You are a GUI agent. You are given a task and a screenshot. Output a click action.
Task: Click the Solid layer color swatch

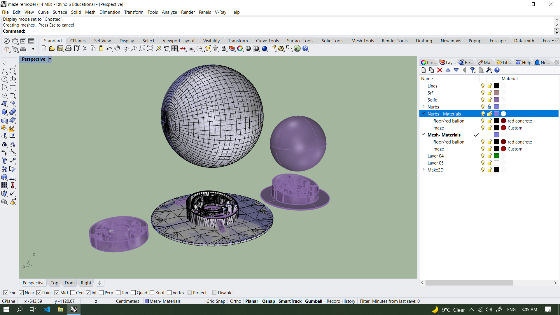496,100
